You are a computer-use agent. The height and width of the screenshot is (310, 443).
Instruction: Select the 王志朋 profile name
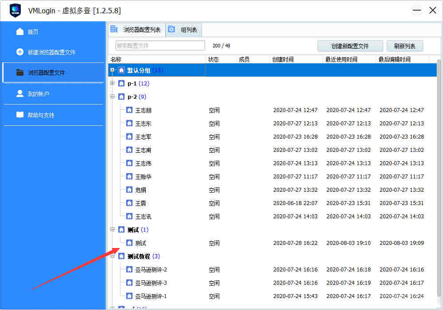[x=143, y=110]
